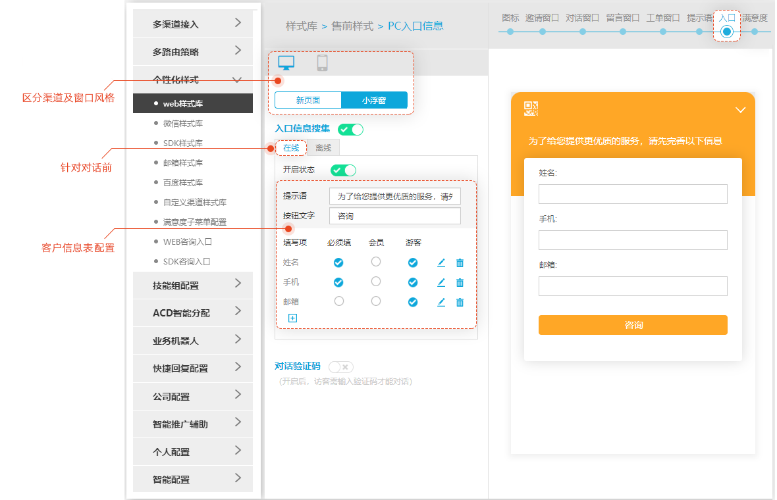The width and height of the screenshot is (777, 500).
Task: Toggle the 入口信息搜集 switch
Action: point(350,130)
